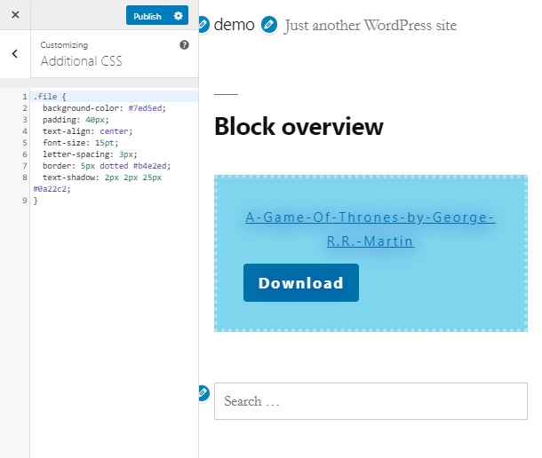
Task: Click tagline Just another WordPress site
Action: (371, 26)
